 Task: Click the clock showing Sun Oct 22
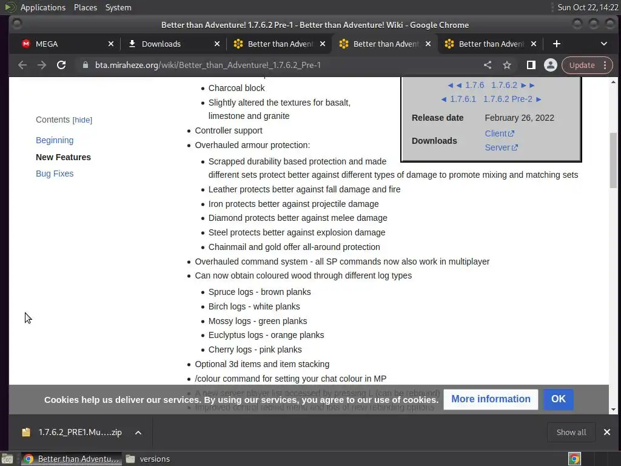point(588,7)
